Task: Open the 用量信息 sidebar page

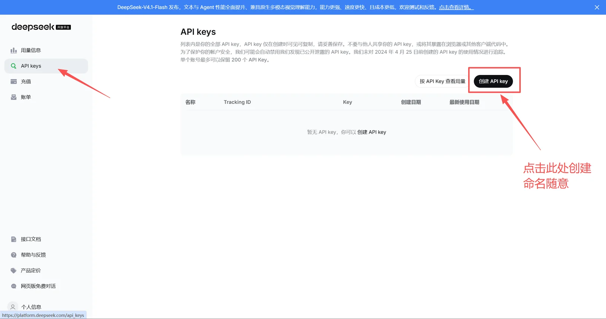Action: [x=46, y=50]
